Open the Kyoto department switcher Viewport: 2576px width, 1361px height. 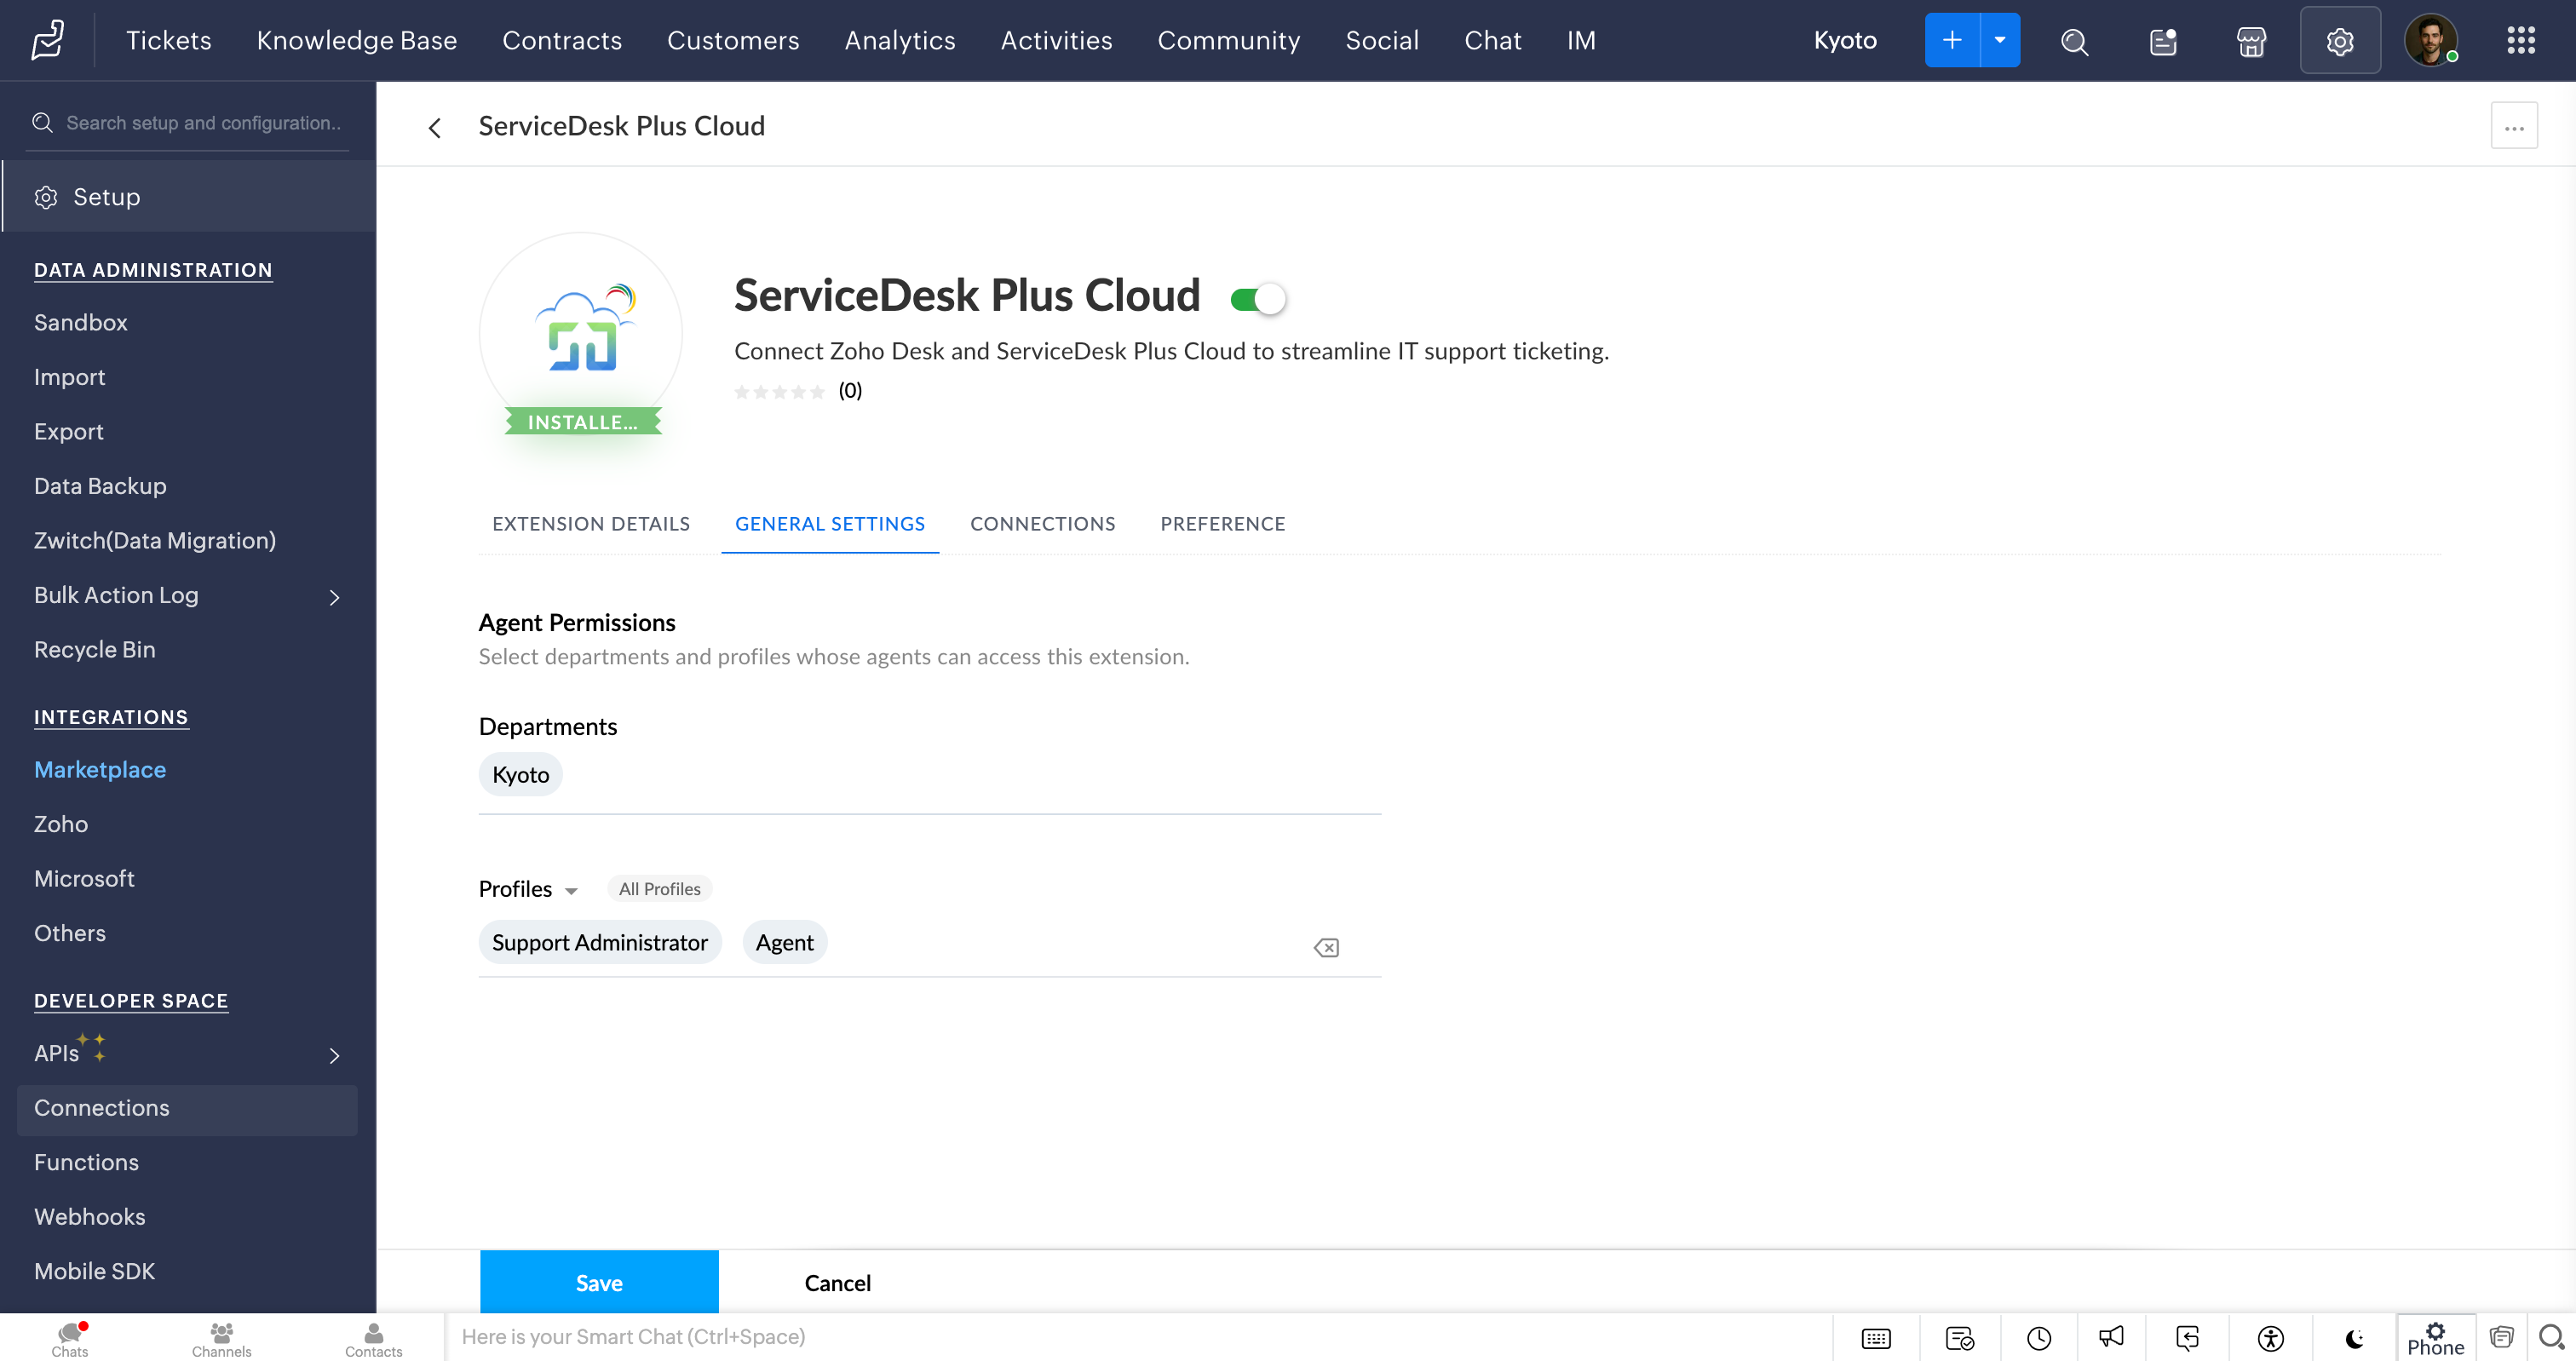pos(1845,40)
